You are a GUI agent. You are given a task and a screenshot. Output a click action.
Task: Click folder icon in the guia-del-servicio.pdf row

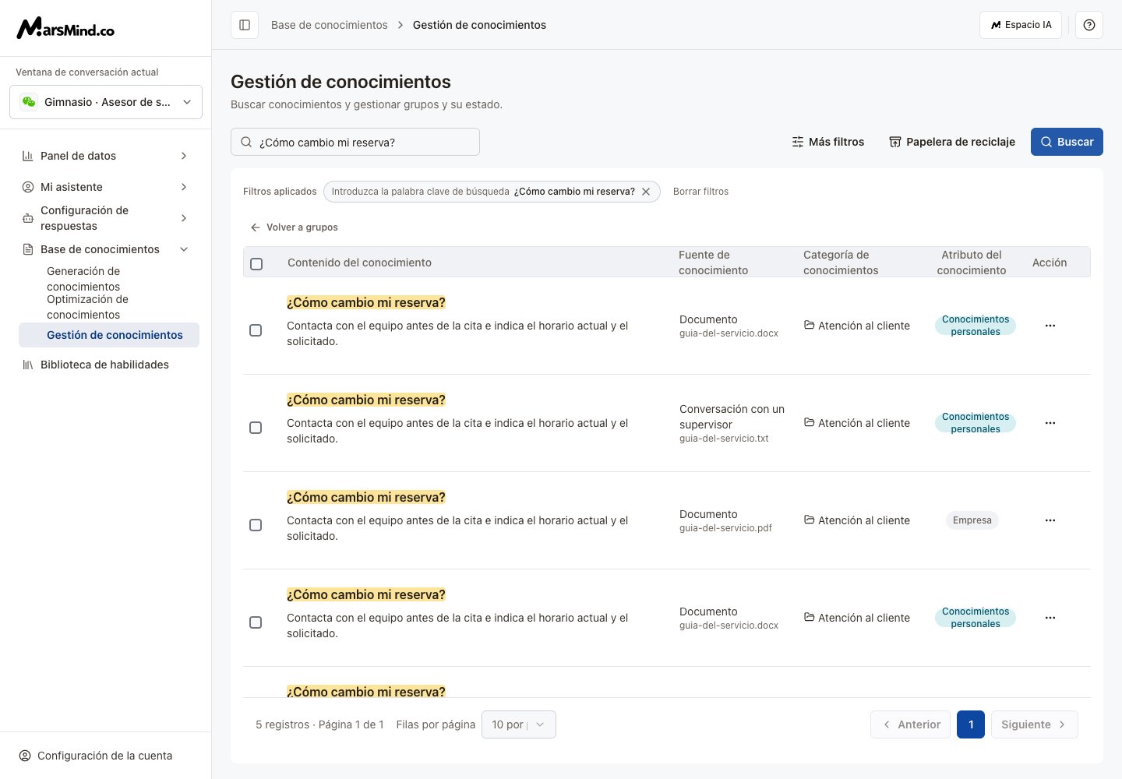click(x=810, y=520)
